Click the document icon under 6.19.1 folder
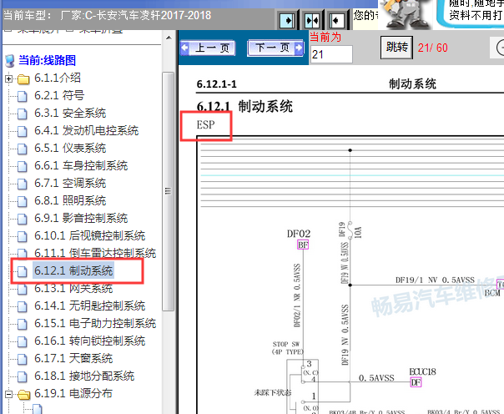 pos(38,409)
